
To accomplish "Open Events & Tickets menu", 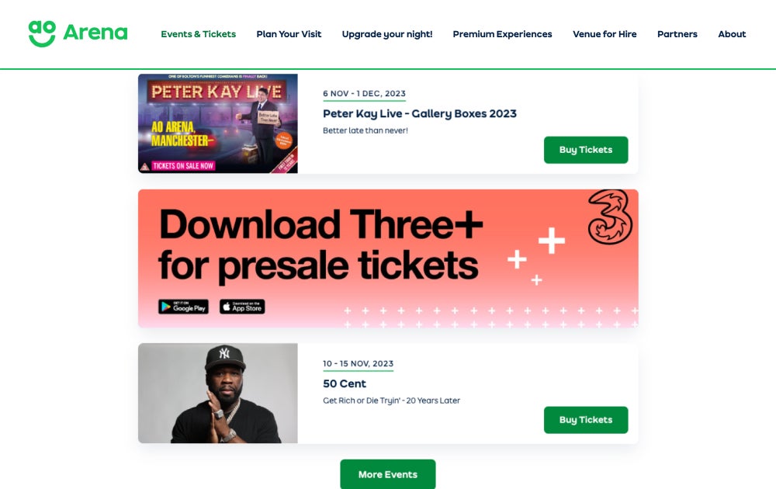I will (198, 34).
